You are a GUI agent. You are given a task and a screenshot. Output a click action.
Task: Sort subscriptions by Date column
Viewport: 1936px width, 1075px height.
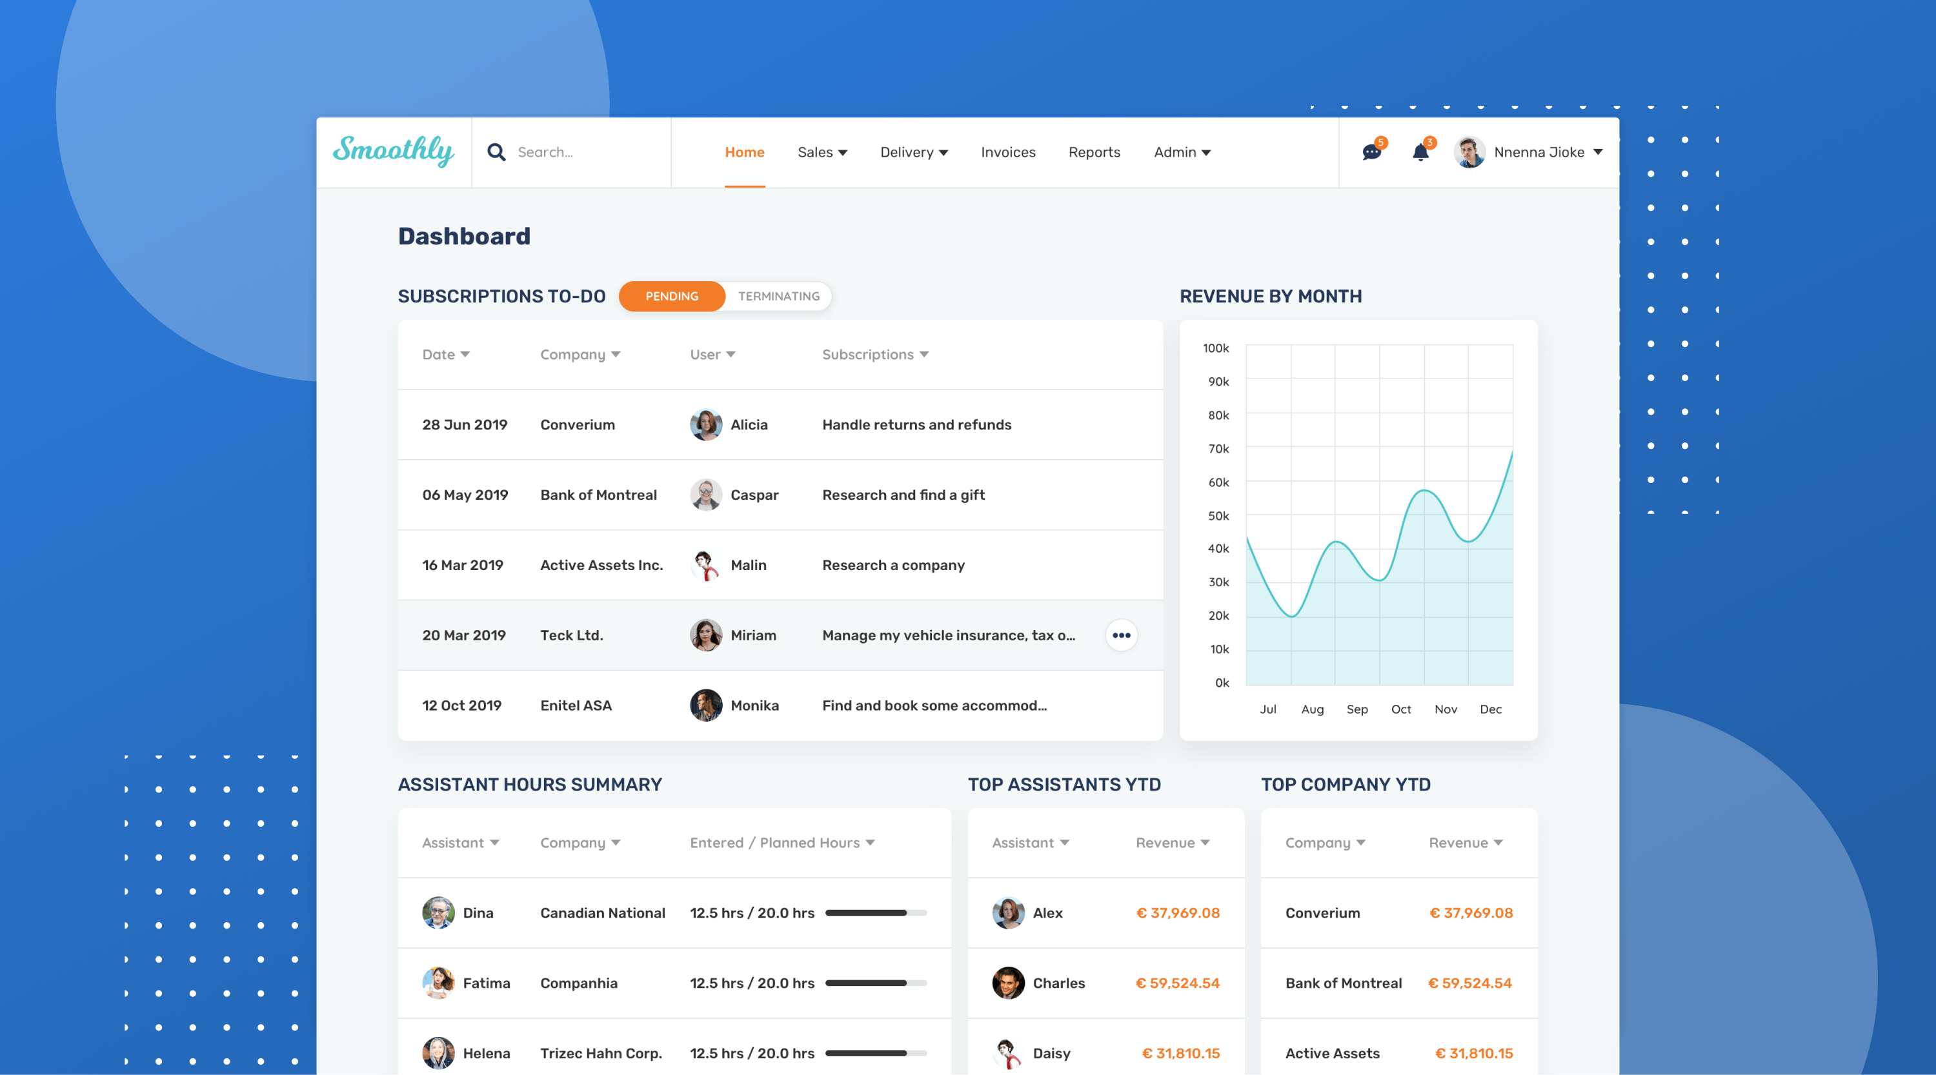[x=446, y=355]
